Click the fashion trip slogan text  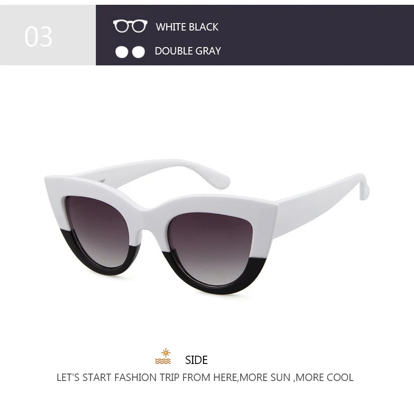[x=205, y=377]
